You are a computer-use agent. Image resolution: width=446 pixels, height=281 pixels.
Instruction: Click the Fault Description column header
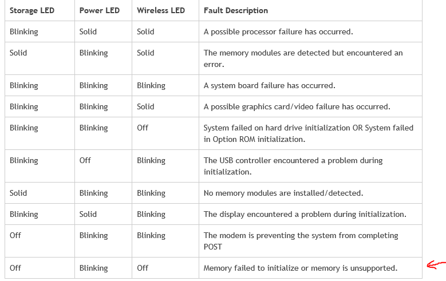coord(236,10)
